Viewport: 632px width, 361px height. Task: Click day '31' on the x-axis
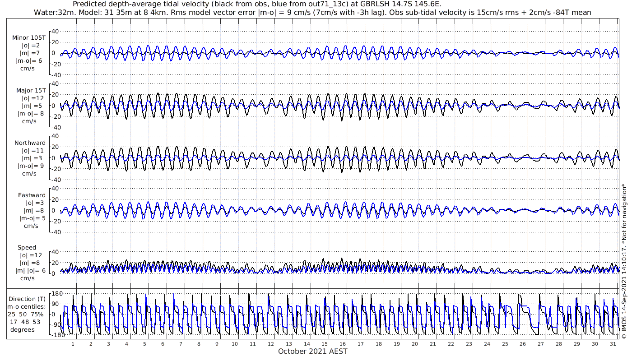[613, 344]
